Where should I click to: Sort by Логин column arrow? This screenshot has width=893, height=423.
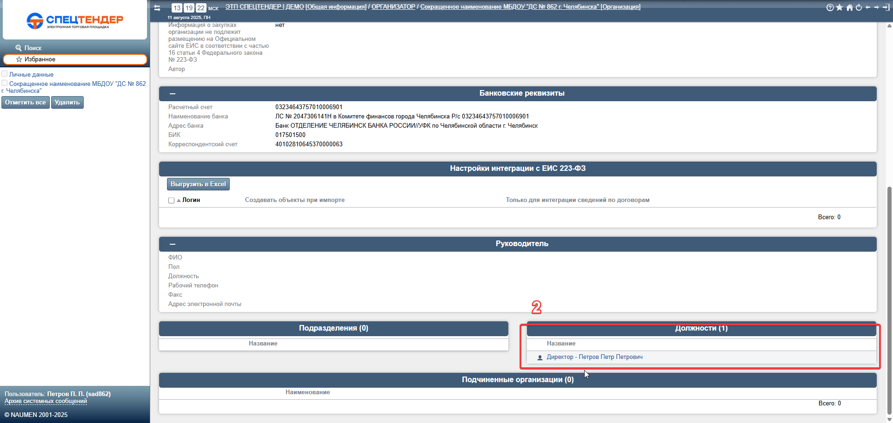[179, 200]
